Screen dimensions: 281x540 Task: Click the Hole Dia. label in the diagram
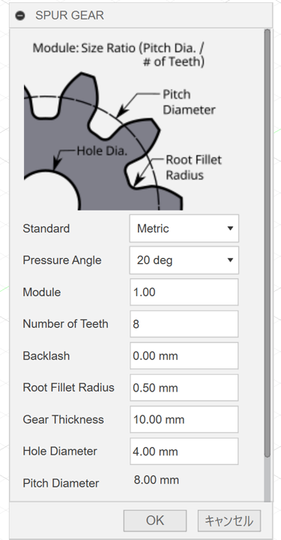pos(102,151)
